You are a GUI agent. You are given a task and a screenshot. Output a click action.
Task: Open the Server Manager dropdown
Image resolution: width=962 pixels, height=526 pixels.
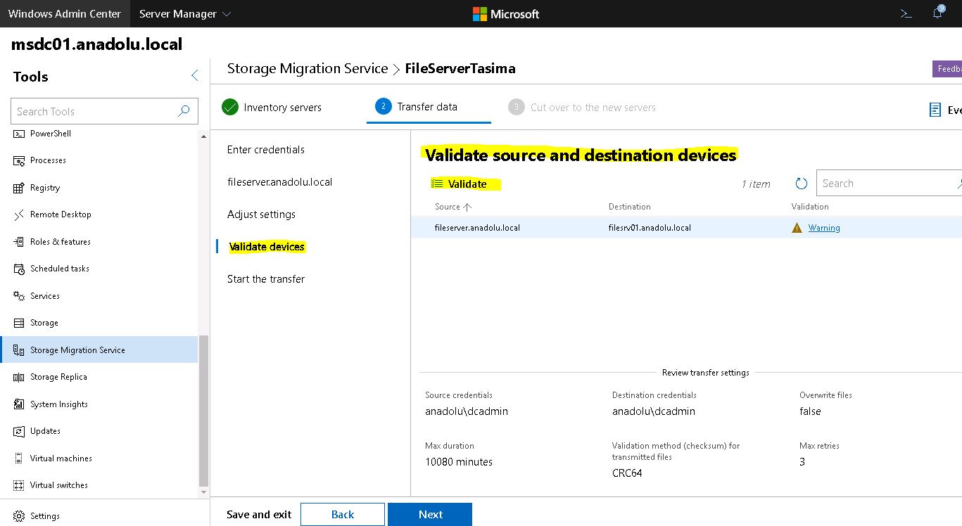click(x=185, y=13)
